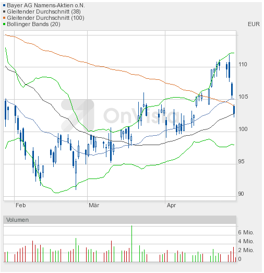Click the Apr month axis label

[x=171, y=206]
